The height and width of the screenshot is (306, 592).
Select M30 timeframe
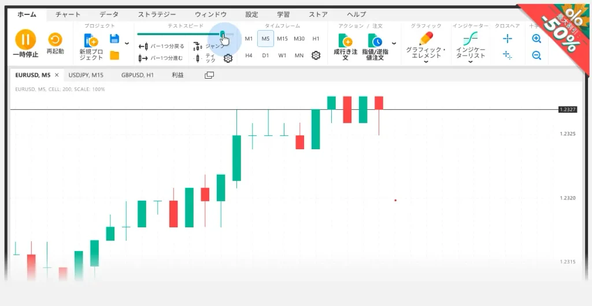pyautogui.click(x=299, y=39)
